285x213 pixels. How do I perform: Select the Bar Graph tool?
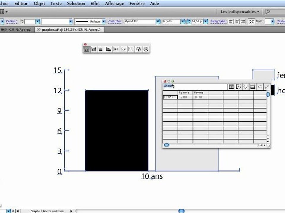[101, 49]
